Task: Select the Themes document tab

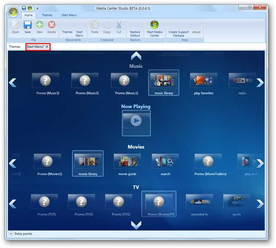Action: coord(15,47)
